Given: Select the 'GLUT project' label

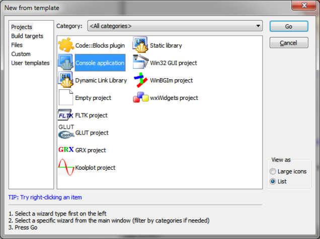Looking at the screenshot, I should pos(92,133).
